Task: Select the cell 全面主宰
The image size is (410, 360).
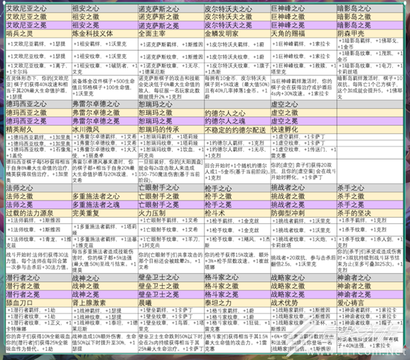Action: (x=171, y=34)
